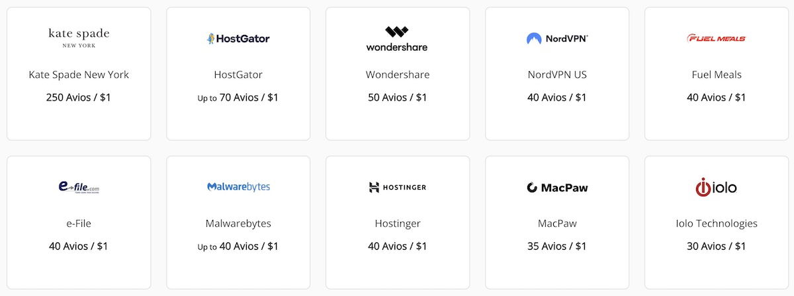Click the 35 Avios / $1 rate
The image size is (794, 296).
pos(557,246)
